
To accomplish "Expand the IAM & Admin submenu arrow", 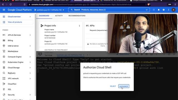I will tap(30, 46).
